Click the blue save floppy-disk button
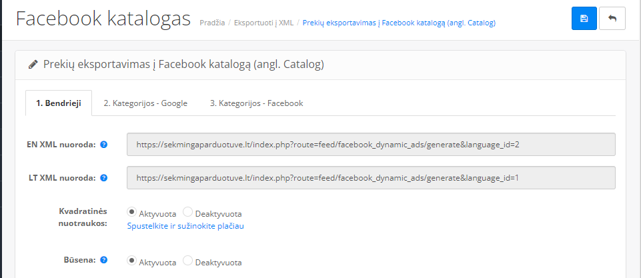Image resolution: width=641 pixels, height=278 pixels. point(584,19)
